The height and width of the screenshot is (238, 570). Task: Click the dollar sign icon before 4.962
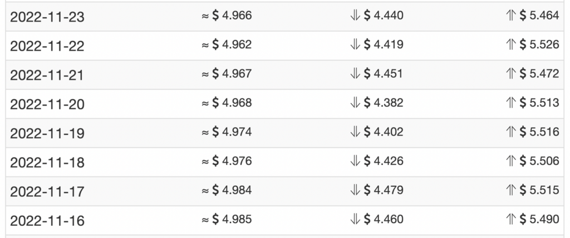[215, 44]
